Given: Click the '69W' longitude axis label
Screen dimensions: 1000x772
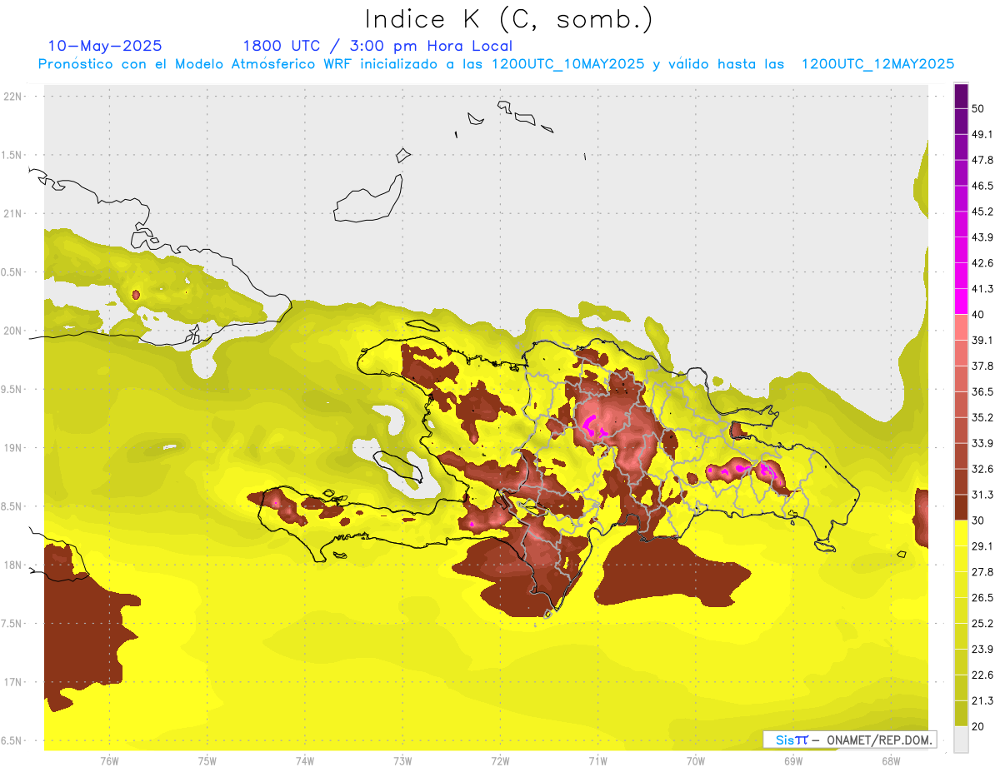Looking at the screenshot, I should pyautogui.click(x=793, y=760).
